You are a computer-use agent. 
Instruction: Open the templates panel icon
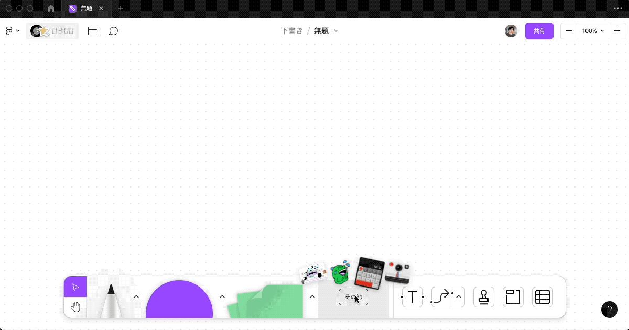pos(93,31)
